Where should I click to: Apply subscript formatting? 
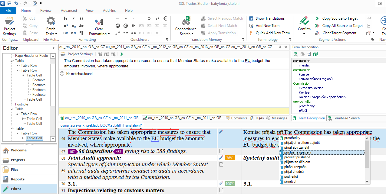pyautogui.click(x=73, y=26)
